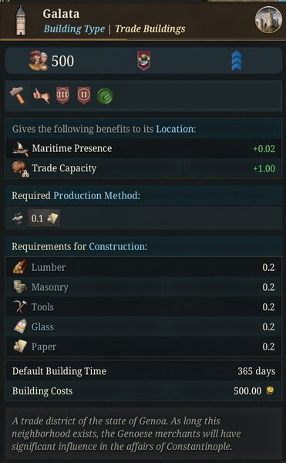The image size is (286, 463).
Task: Follow the blue Location link
Action: [x=175, y=129]
